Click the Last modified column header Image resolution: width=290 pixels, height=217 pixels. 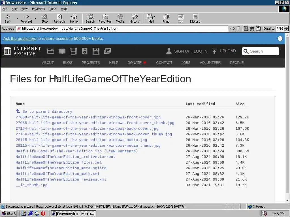[x=200, y=104]
